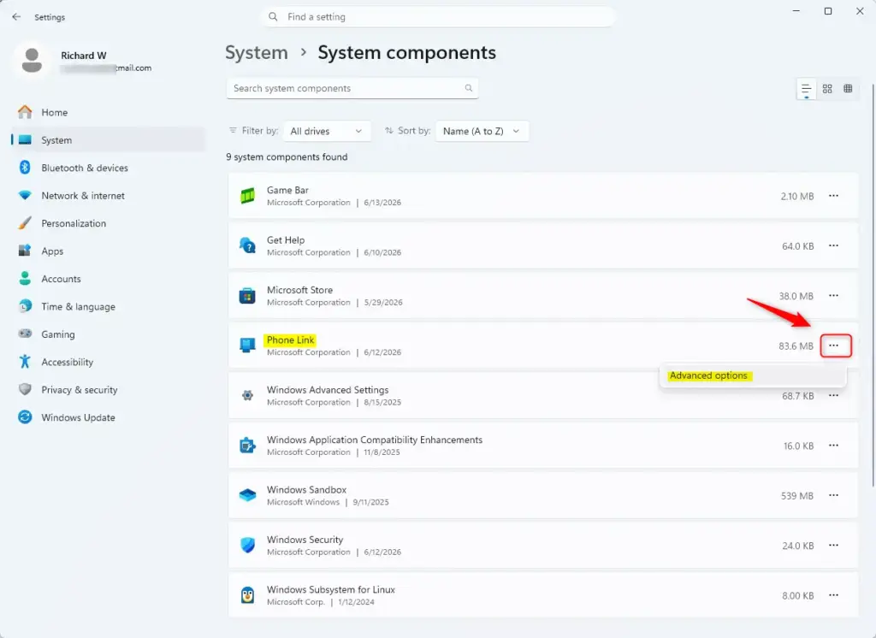The image size is (876, 638).
Task: Open the Sort by Name (A to Z) dropdown
Action: pos(482,132)
